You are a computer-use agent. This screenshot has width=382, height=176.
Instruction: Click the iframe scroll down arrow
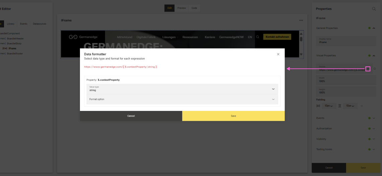click(301, 54)
